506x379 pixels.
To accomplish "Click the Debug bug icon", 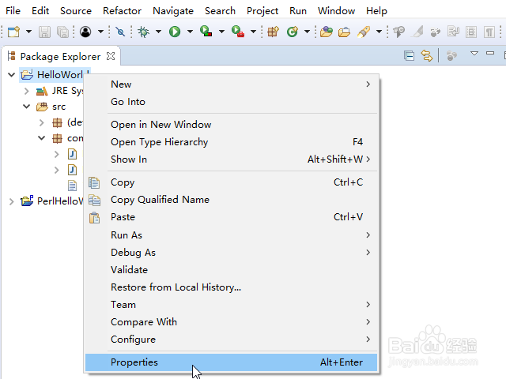I will [x=144, y=32].
